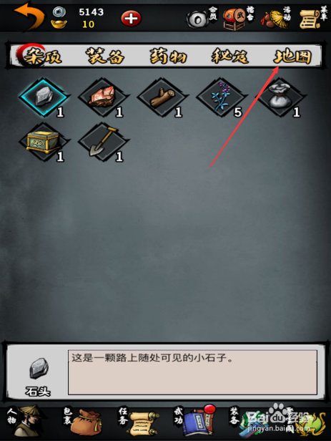Tap the orange back arrow
331x441 pixels.
pyautogui.click(x=29, y=16)
